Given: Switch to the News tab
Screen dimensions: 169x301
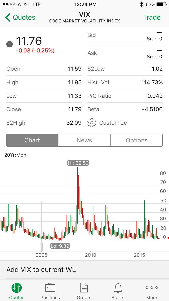Looking at the screenshot, I should [x=84, y=140].
